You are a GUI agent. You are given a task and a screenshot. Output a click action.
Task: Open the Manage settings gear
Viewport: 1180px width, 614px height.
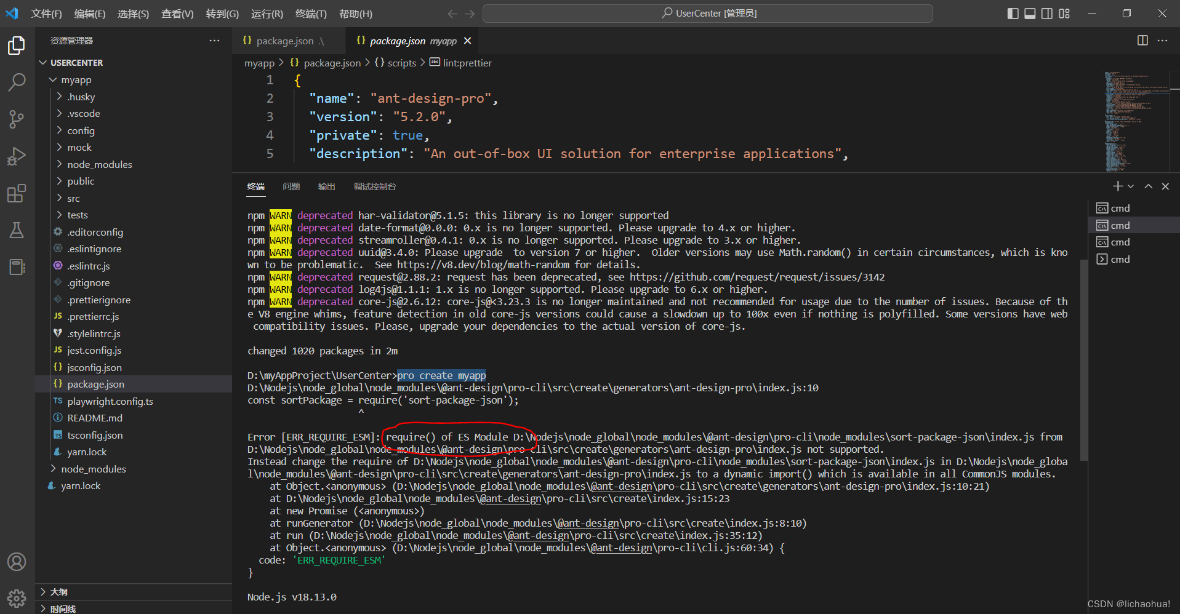point(17,598)
